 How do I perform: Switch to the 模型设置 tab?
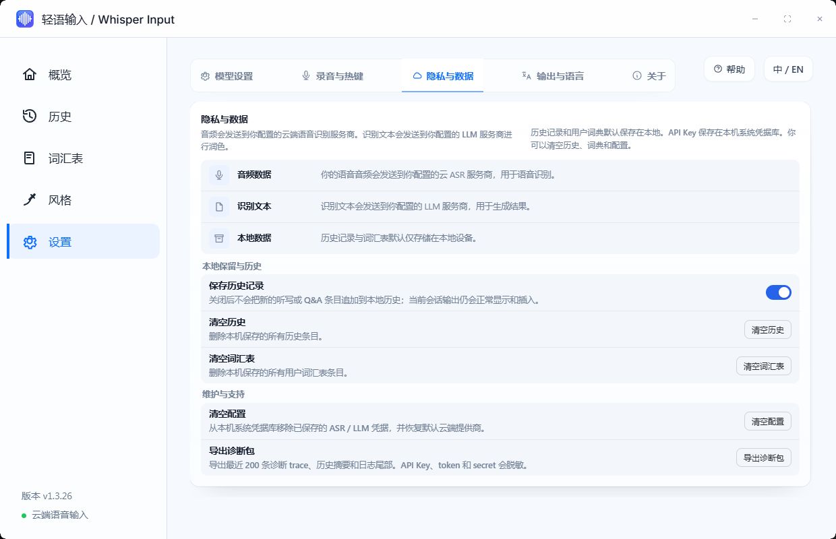pyautogui.click(x=227, y=75)
